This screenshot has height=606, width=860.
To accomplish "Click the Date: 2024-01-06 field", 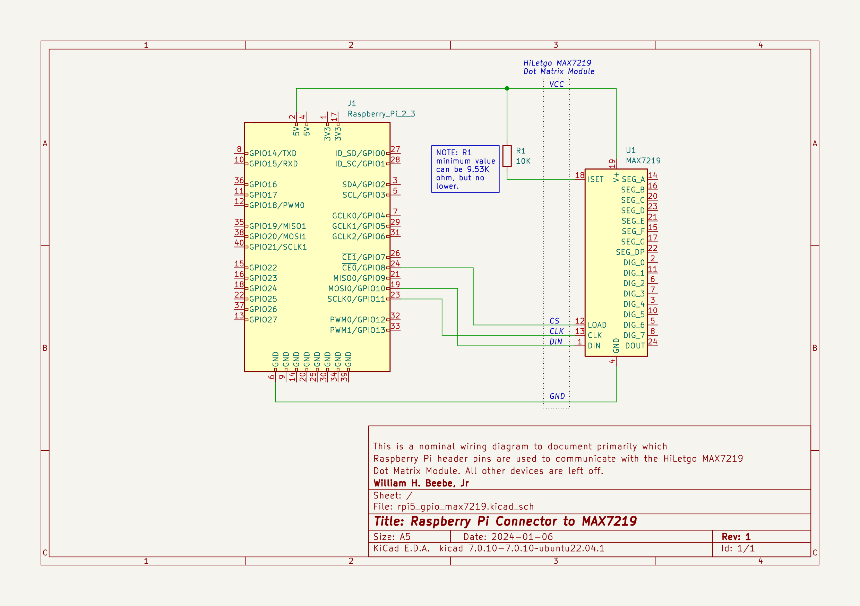I will (x=508, y=537).
